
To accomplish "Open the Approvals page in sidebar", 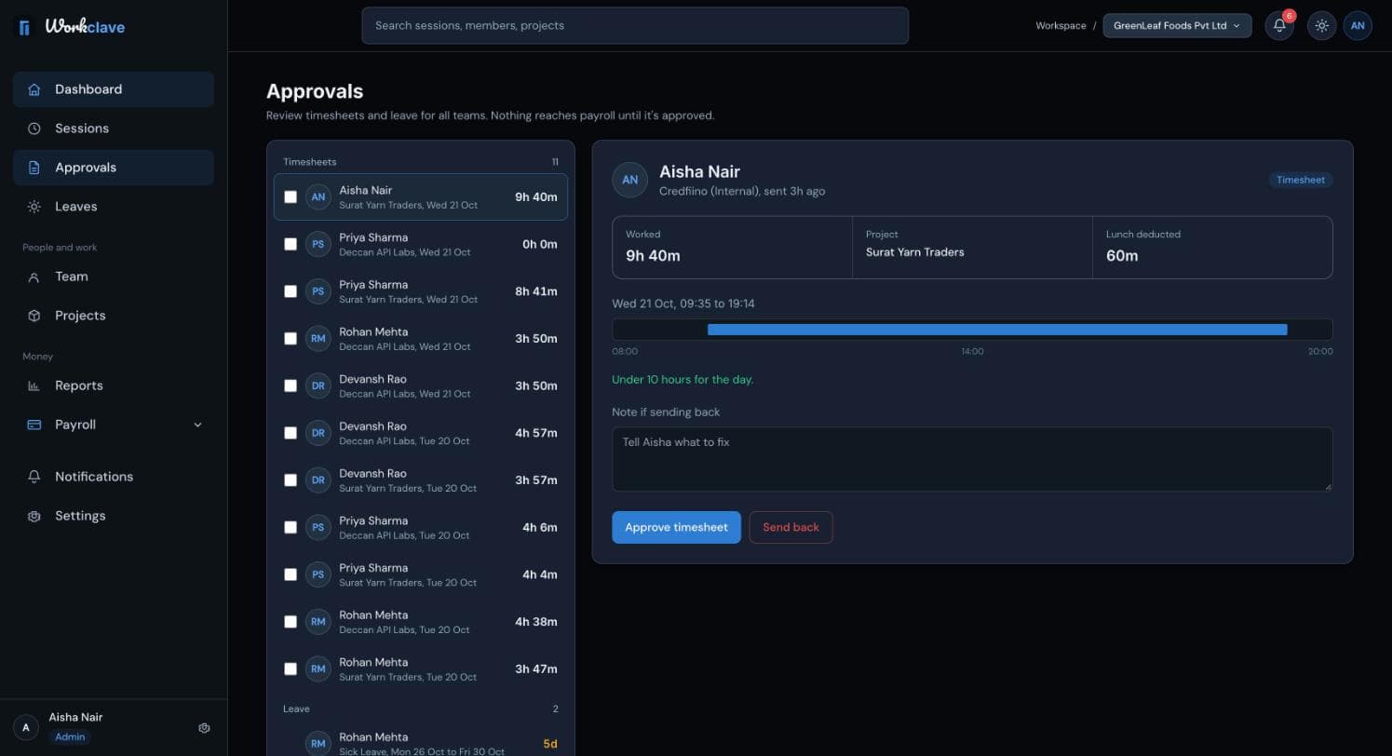I will [x=114, y=168].
